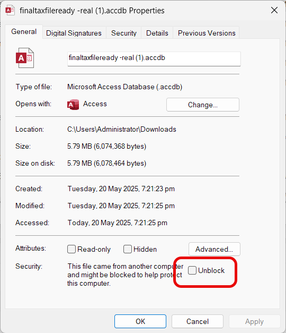Click the Downloads location path text

[122, 130]
